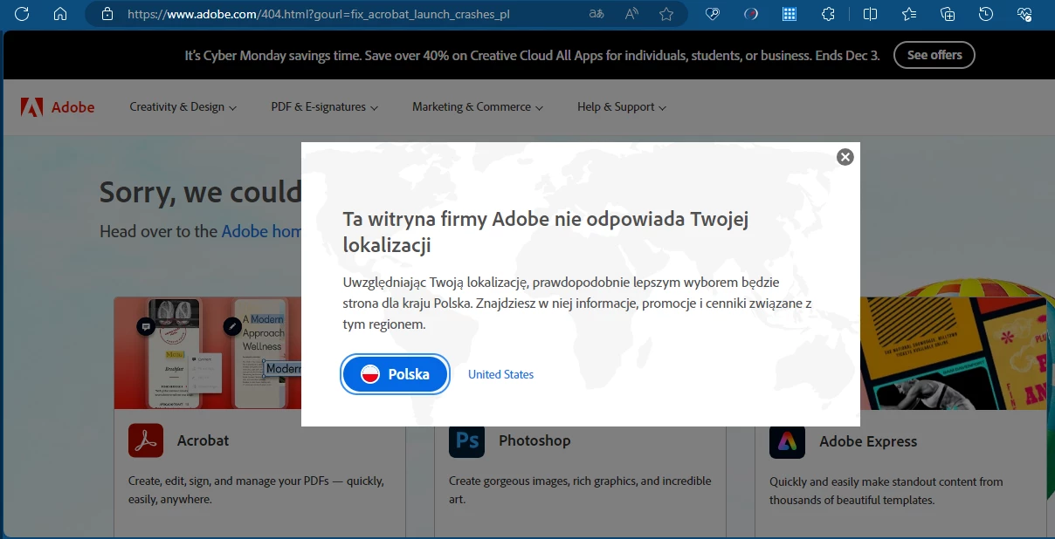
Task: Click the round red-blue extension icon
Action: (x=751, y=14)
